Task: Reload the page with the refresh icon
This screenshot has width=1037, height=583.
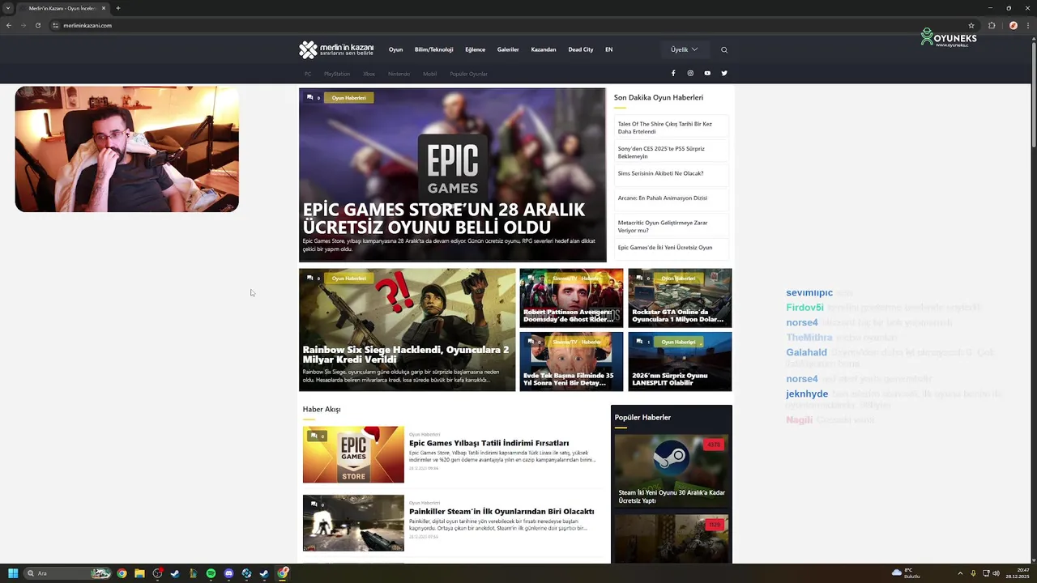Action: [37, 25]
